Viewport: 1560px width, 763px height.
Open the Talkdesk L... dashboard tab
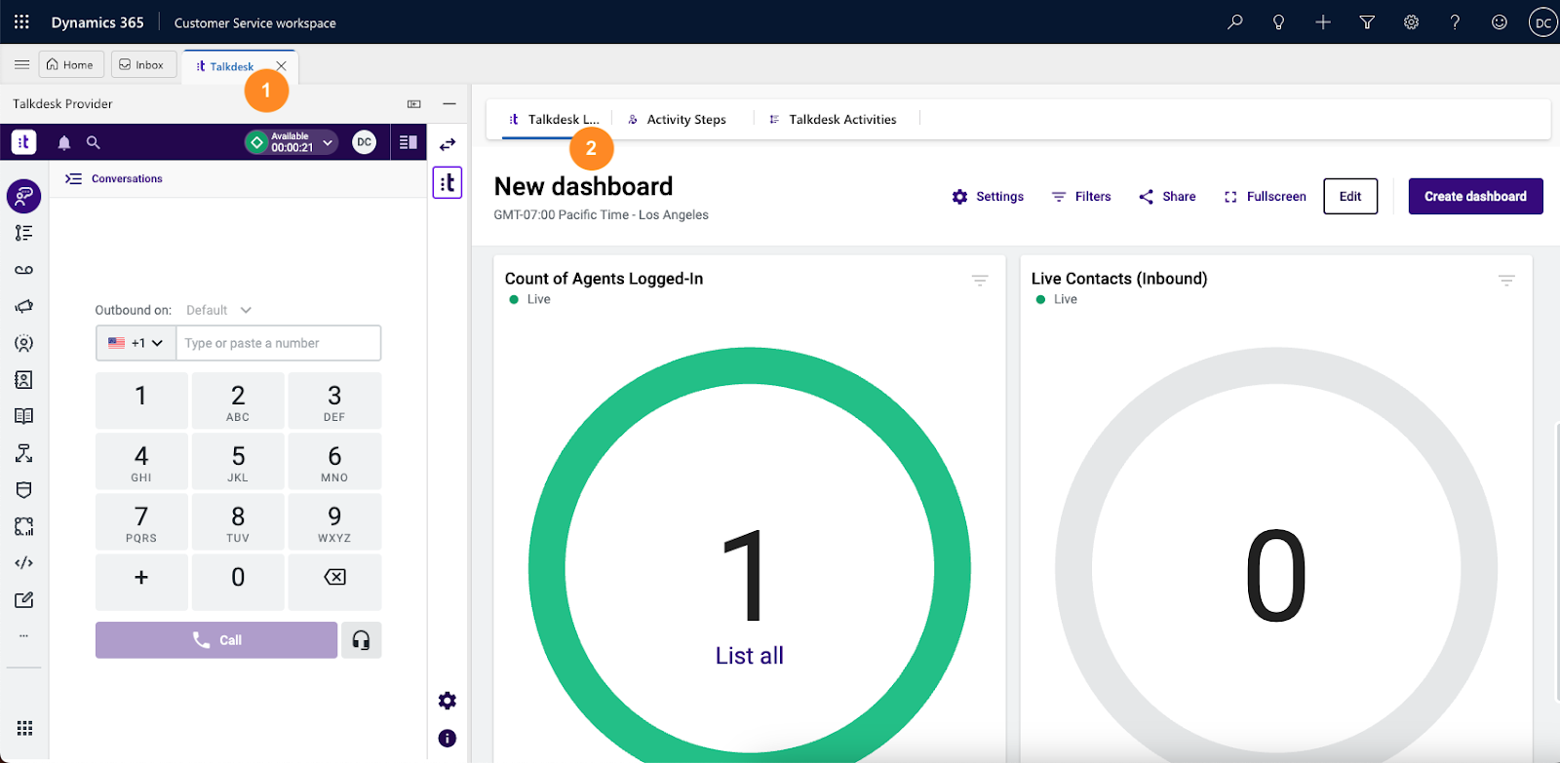point(554,120)
